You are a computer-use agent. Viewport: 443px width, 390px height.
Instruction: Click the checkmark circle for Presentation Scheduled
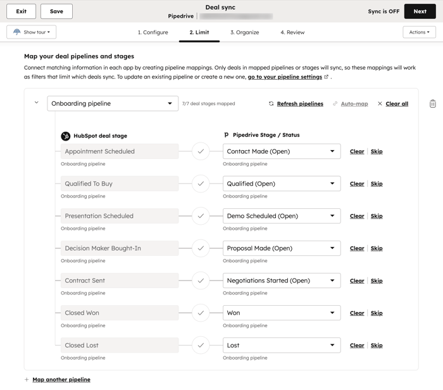pos(201,216)
